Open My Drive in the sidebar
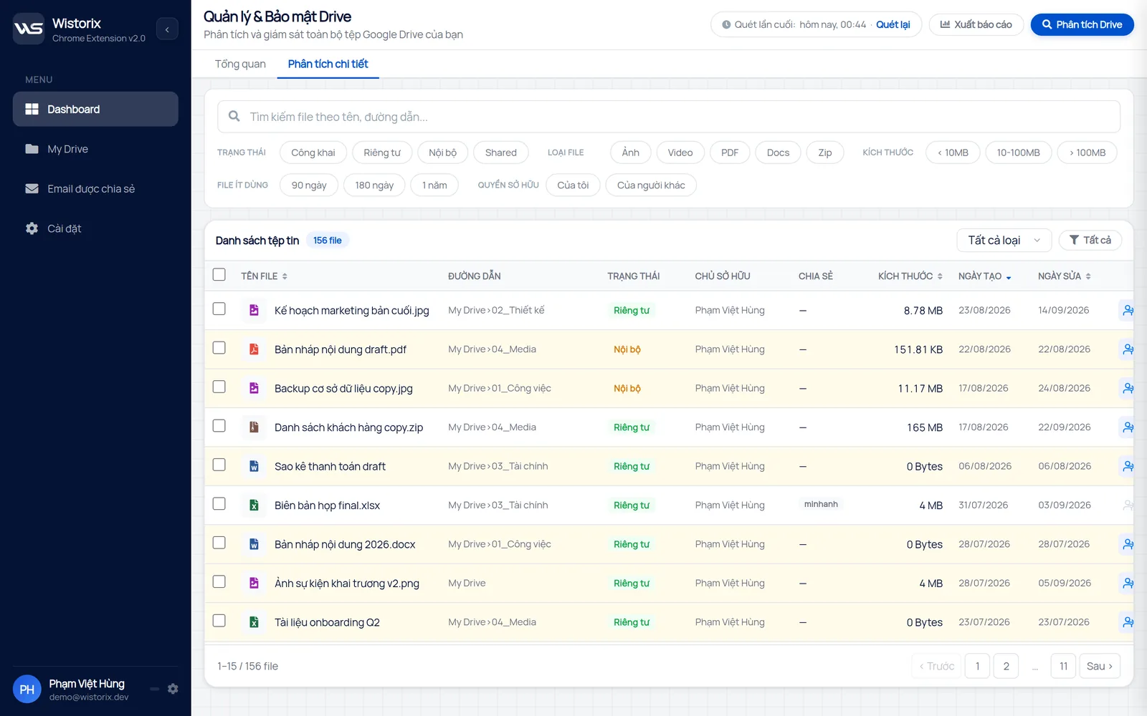This screenshot has height=716, width=1147. click(x=95, y=149)
